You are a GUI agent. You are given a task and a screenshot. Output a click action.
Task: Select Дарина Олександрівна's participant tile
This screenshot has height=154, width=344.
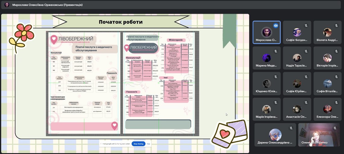[x=275, y=135]
